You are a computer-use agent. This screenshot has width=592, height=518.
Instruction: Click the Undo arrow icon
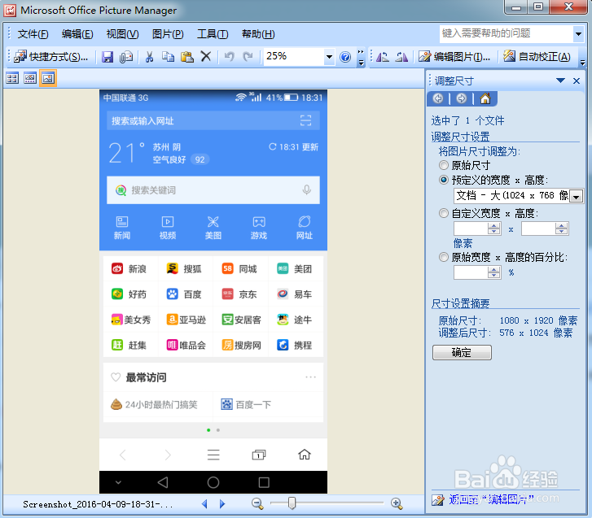[229, 57]
